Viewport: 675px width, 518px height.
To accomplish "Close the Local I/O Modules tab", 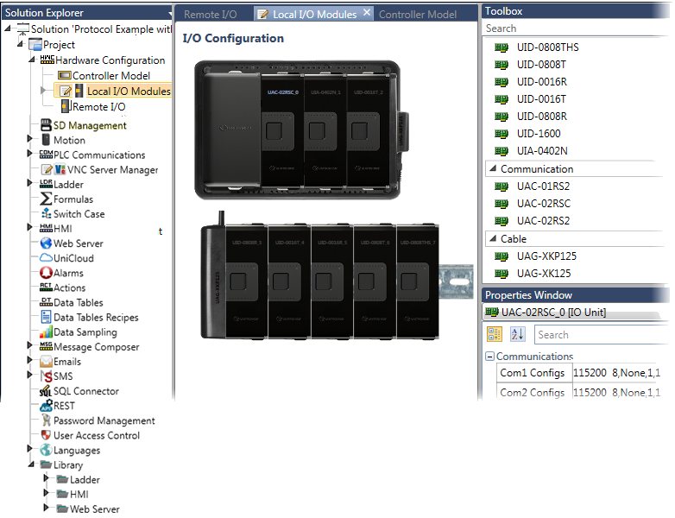I will click(x=366, y=13).
